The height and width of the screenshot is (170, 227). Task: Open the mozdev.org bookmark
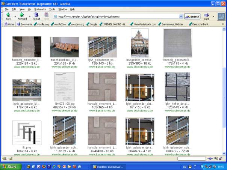coord(76,24)
